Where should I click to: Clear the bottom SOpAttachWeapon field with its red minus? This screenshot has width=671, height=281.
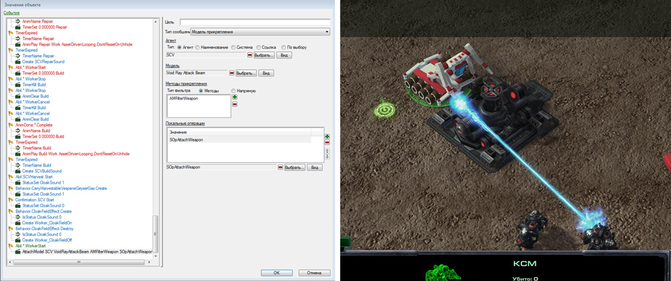280,167
